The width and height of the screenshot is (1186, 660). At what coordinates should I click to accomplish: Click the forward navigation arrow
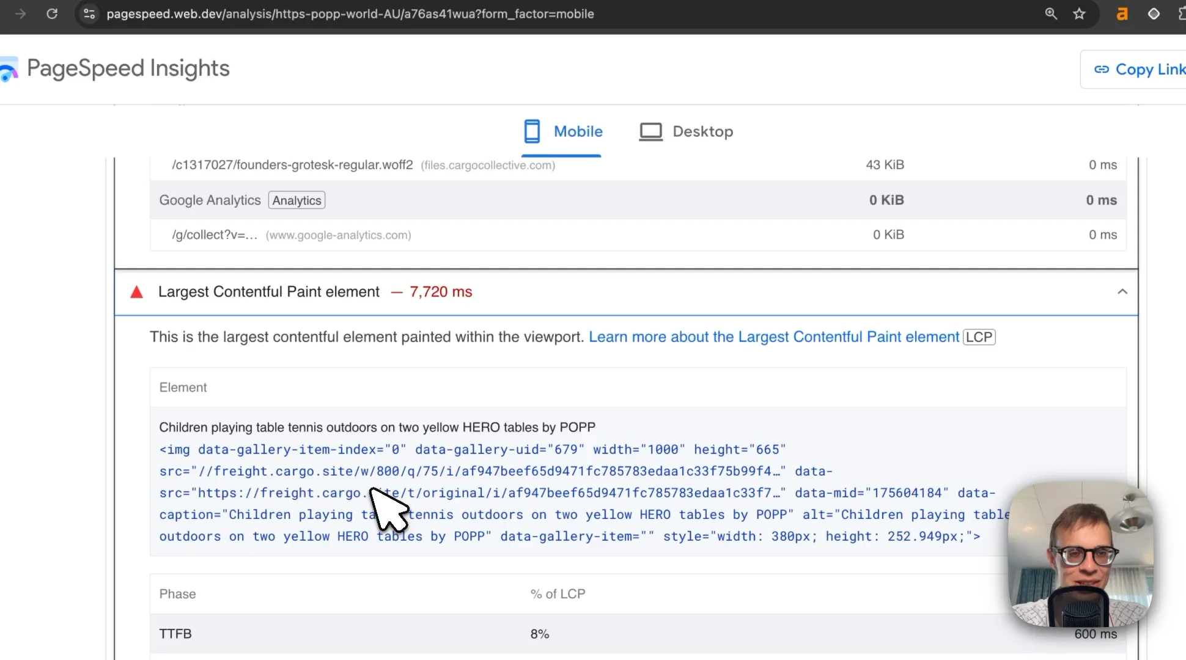tap(20, 13)
